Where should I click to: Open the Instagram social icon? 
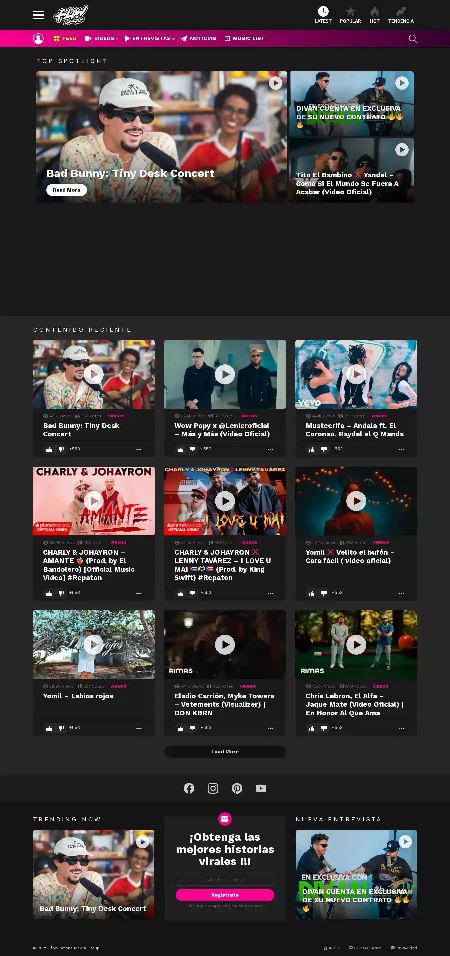213,788
